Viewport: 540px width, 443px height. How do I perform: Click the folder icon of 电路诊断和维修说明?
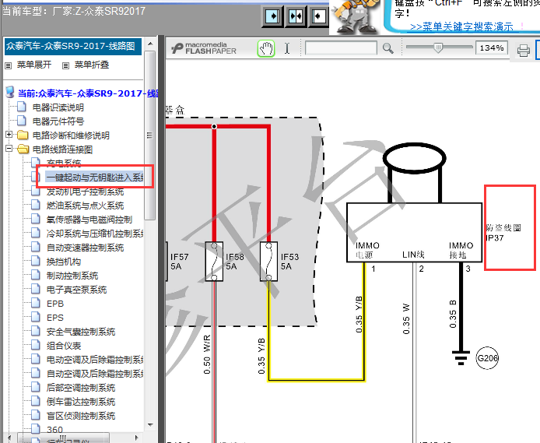[x=23, y=135]
